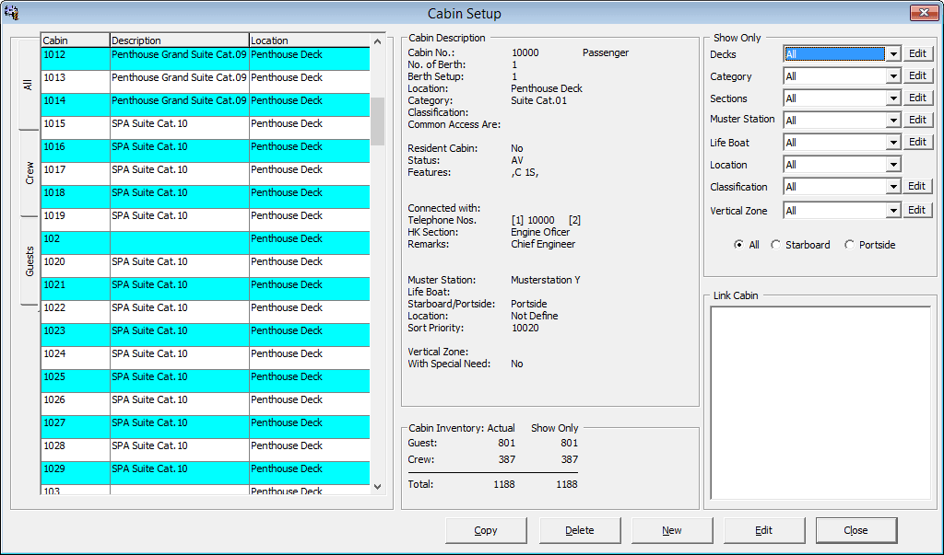The height and width of the screenshot is (555, 944).
Task: Click the Delete button
Action: click(x=579, y=530)
